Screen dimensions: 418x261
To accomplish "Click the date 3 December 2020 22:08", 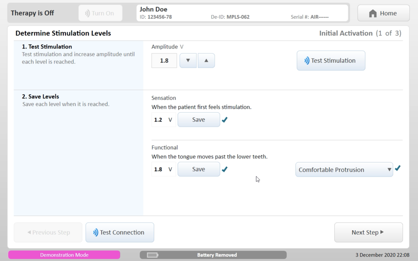I will click(x=382, y=255).
